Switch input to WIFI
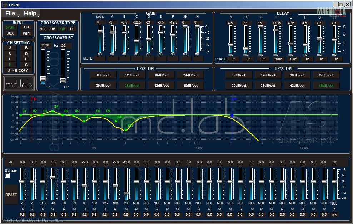Viewport: 353px width, 224px height. coord(26,34)
